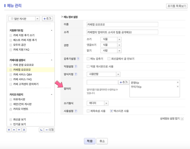
Task: Click board icon beside 카페 서비스 Q&A
Action: (x=11, y=74)
